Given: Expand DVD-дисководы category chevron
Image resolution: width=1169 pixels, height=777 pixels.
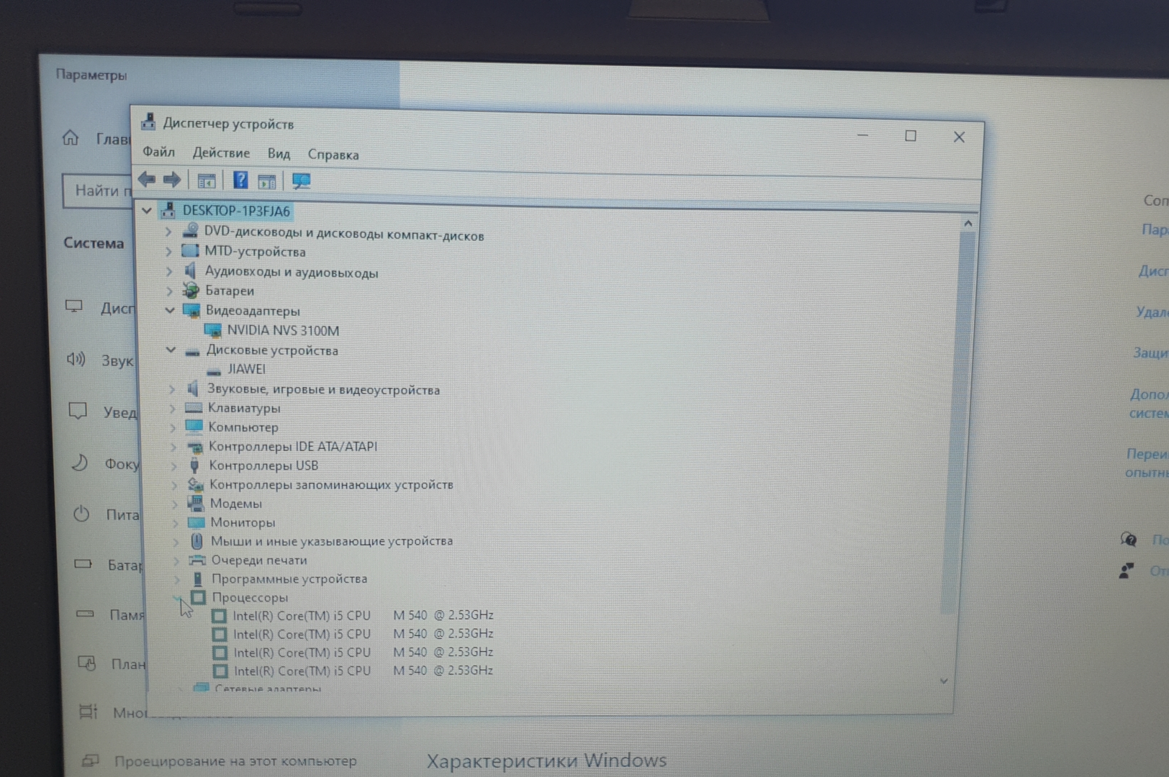Looking at the screenshot, I should coord(168,232).
